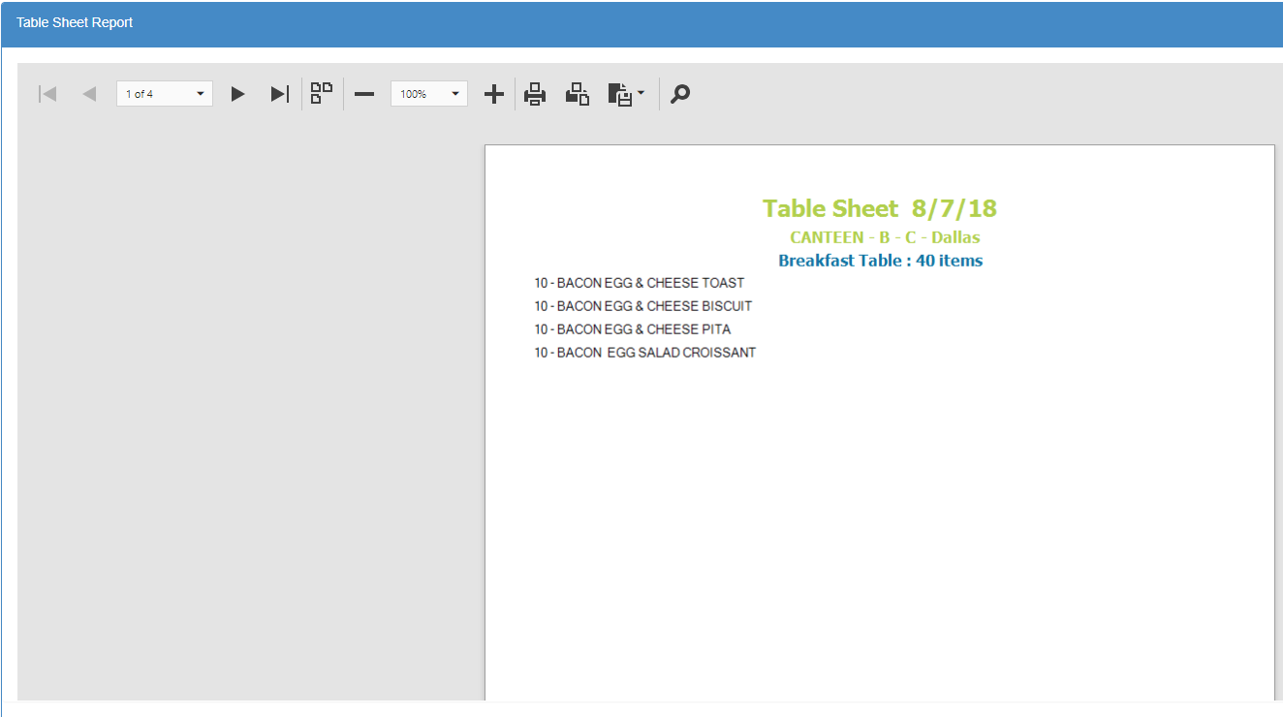Open the export/save report menu
Screen dimensions: 1283x717
pos(626,94)
